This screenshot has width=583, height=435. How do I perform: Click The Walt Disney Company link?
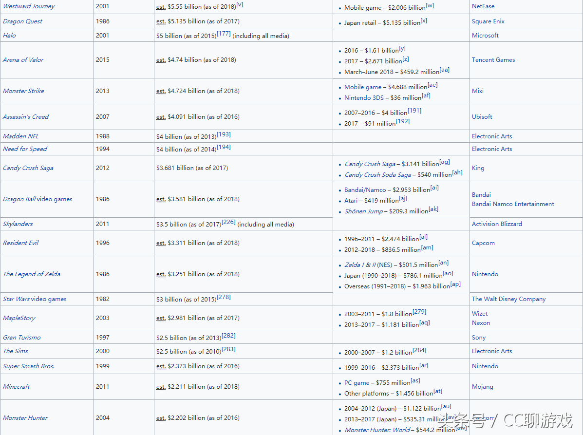(x=508, y=299)
